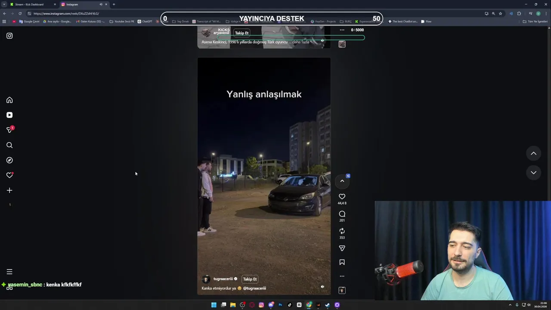The width and height of the screenshot is (551, 310).
Task: Go to Home in Instagram sidebar
Action: point(9,100)
